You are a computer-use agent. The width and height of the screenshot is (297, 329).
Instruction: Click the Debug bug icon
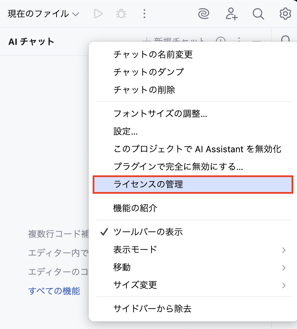(121, 14)
